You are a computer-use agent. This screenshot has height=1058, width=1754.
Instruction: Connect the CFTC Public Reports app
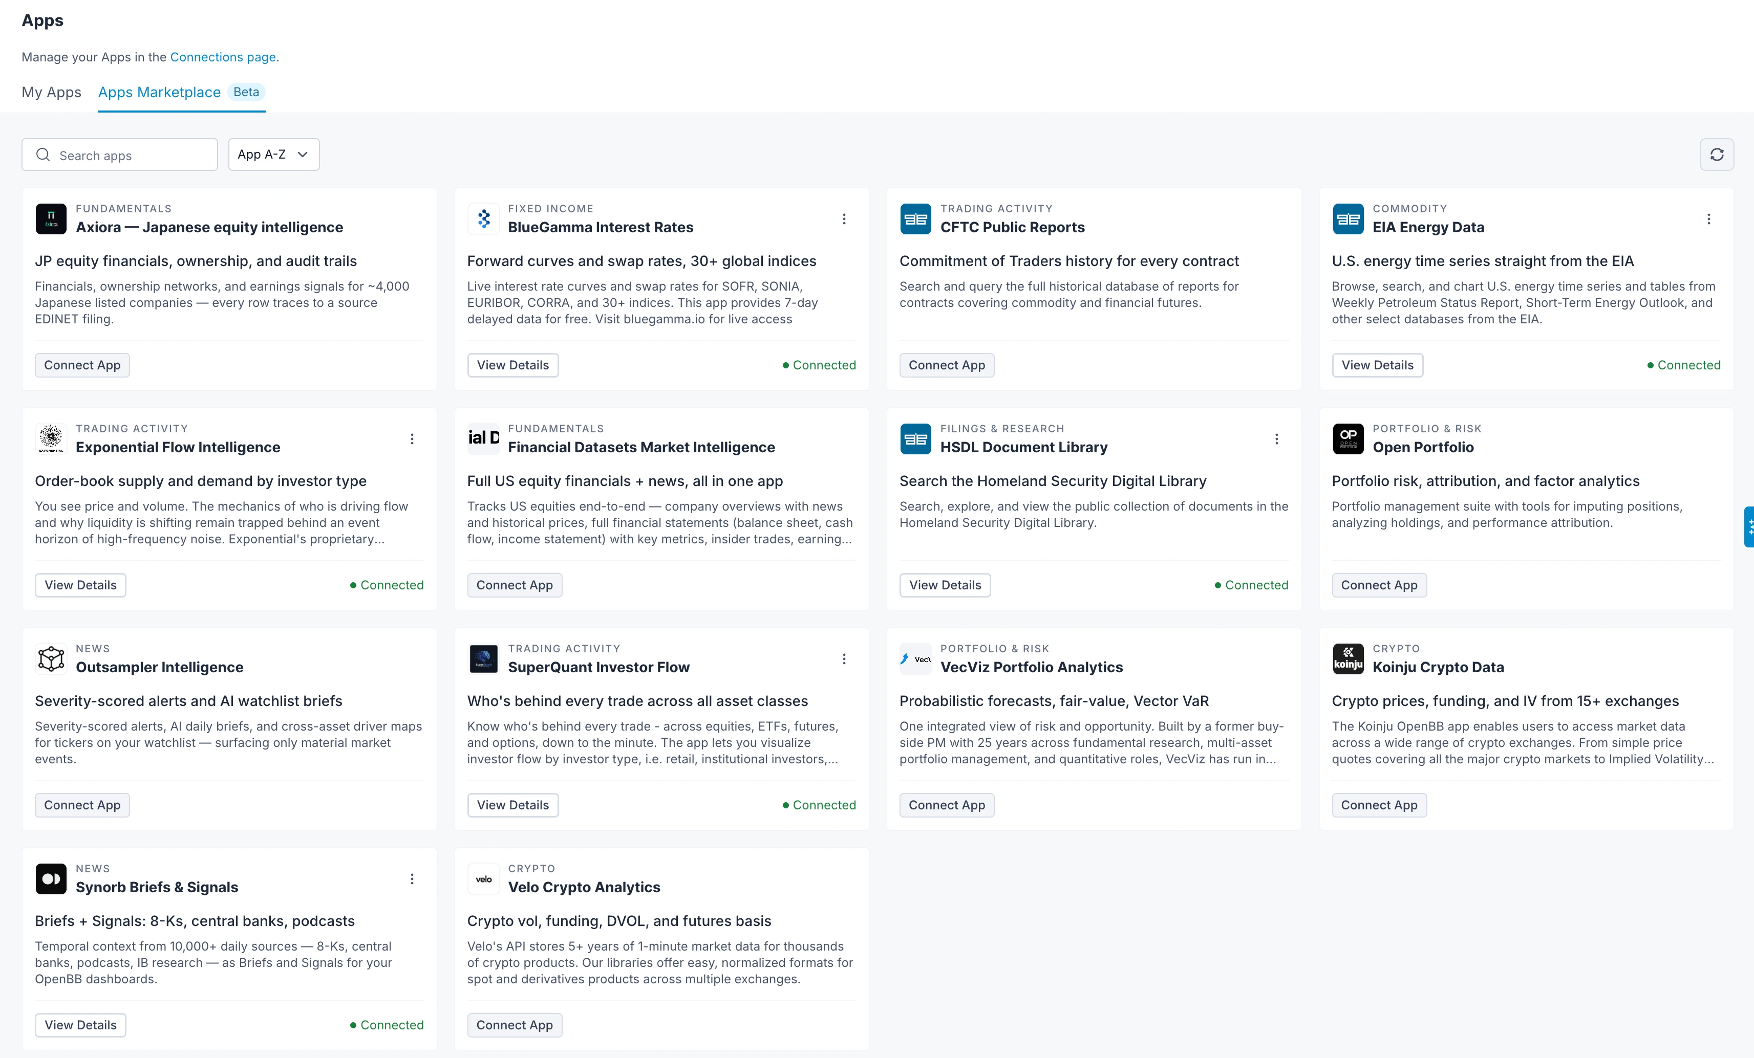947,365
